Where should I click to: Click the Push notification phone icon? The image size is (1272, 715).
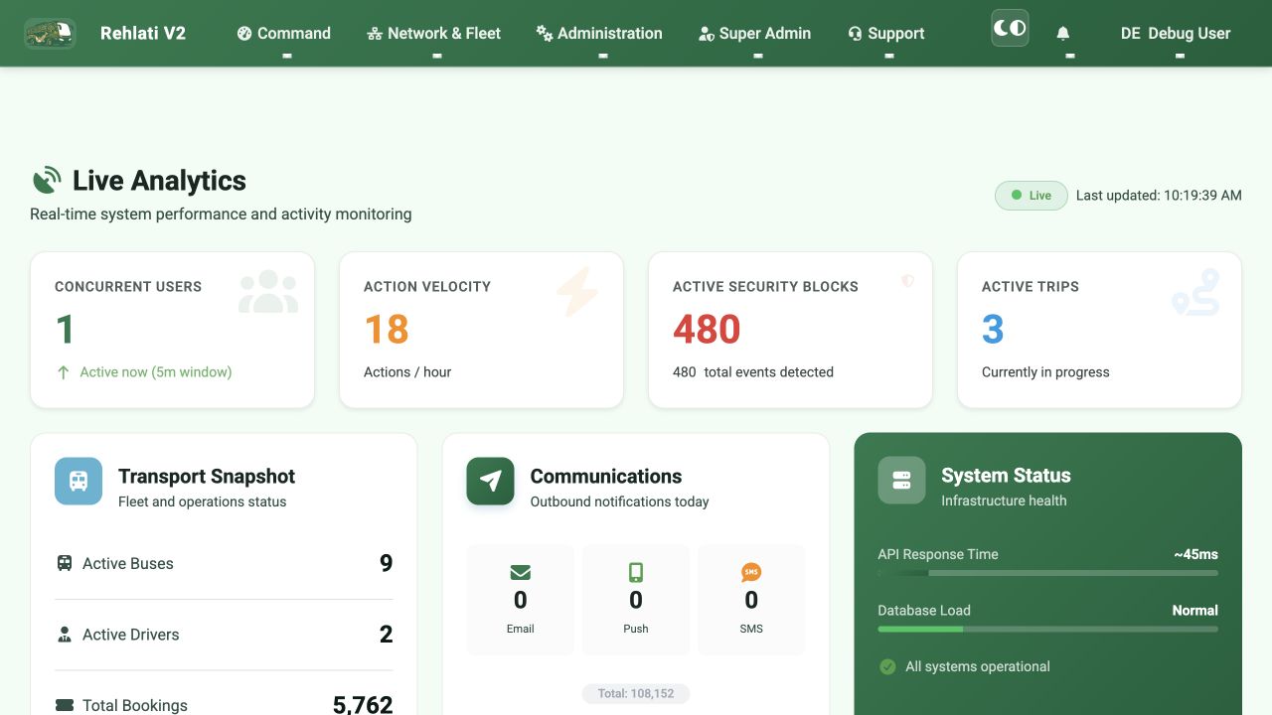click(x=636, y=572)
